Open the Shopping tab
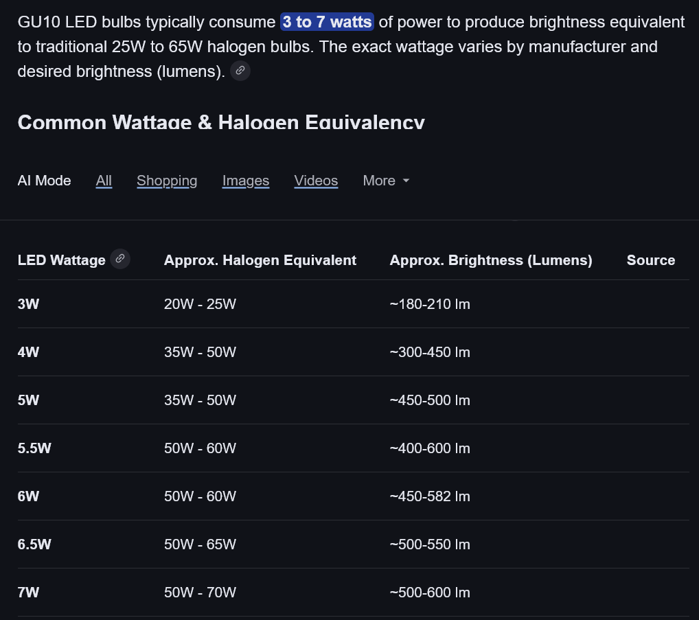 [x=167, y=181]
